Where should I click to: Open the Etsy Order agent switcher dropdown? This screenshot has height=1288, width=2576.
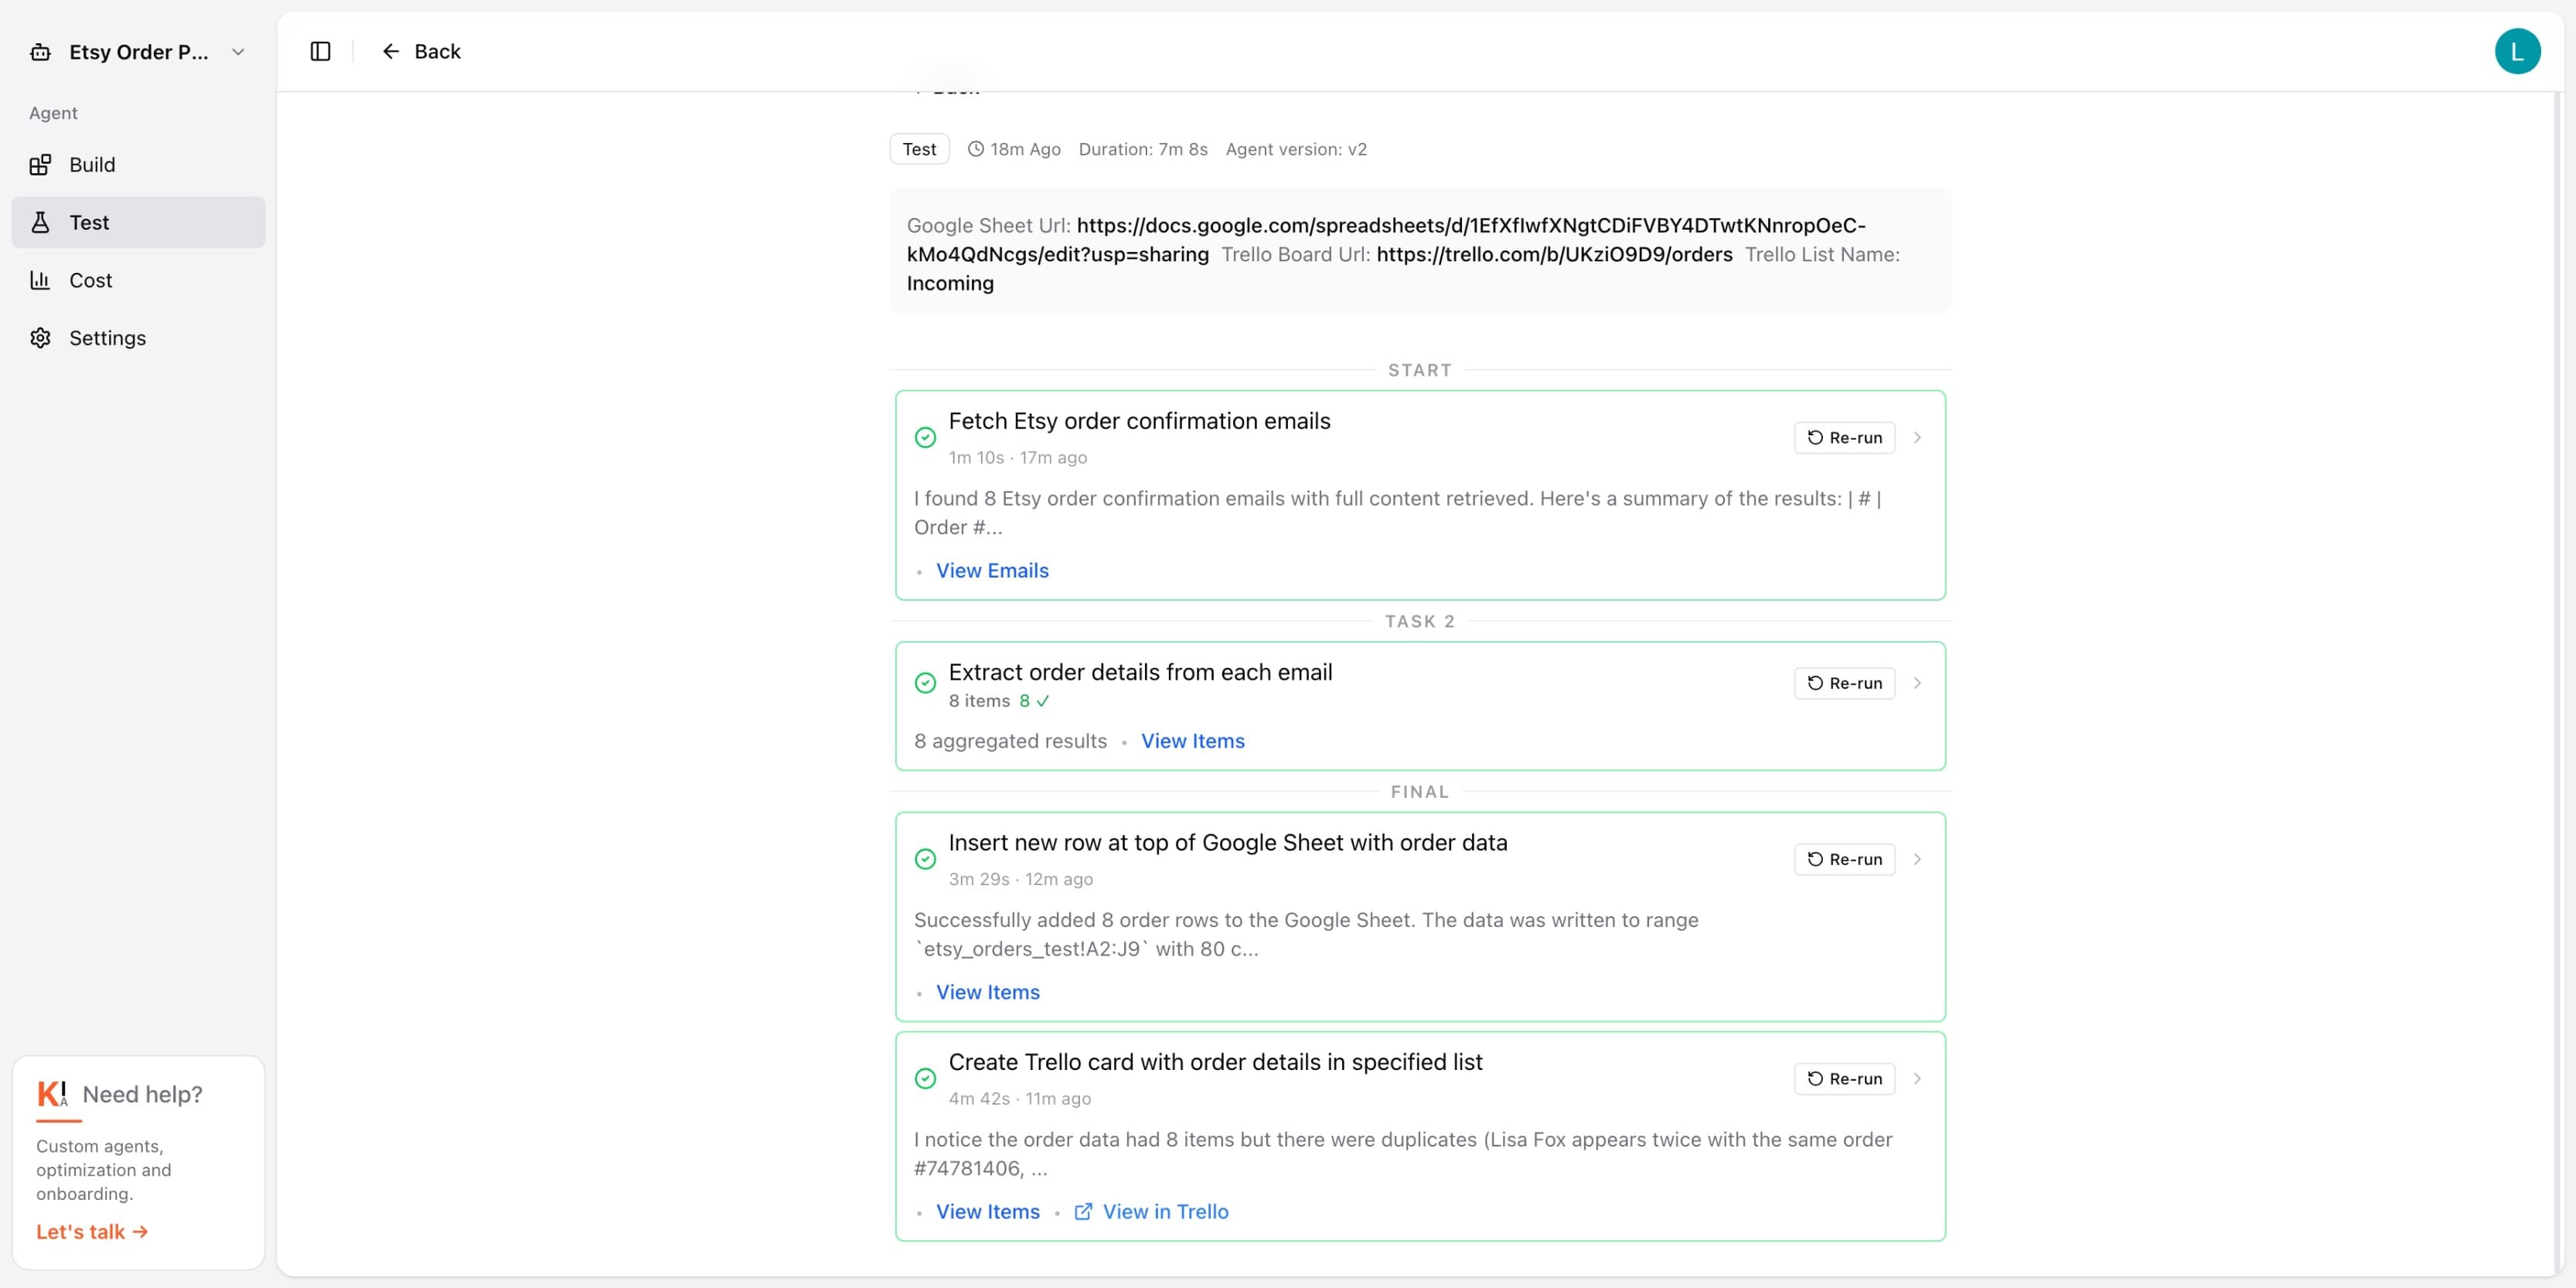[237, 52]
